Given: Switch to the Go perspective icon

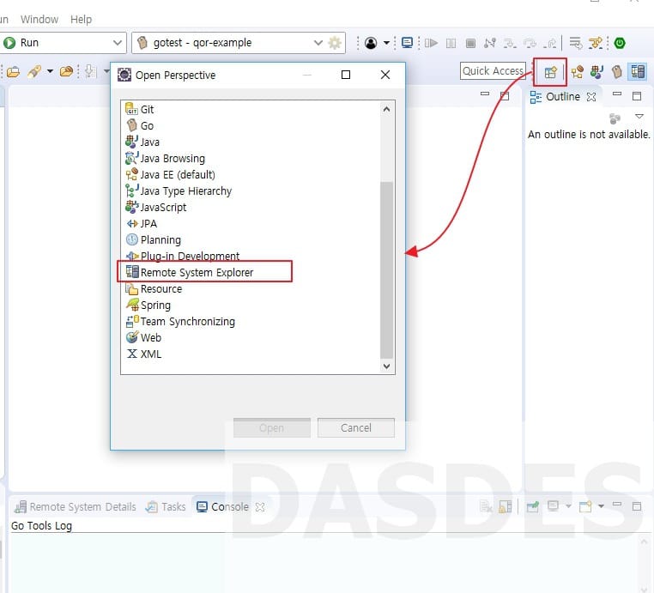Looking at the screenshot, I should point(617,72).
